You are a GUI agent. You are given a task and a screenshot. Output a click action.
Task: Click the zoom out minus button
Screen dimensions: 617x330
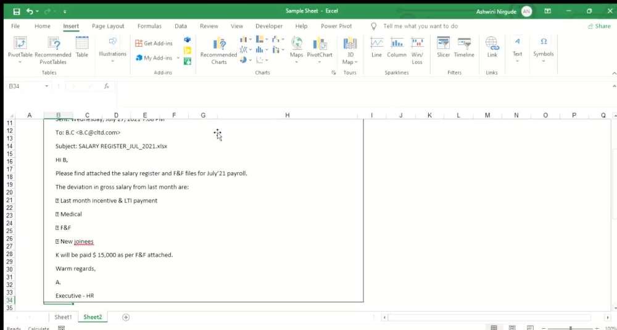[544, 328]
